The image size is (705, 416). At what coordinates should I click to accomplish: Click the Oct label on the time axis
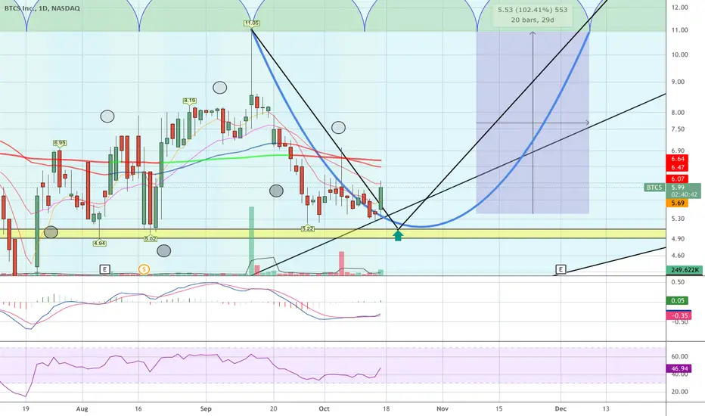[324, 408]
